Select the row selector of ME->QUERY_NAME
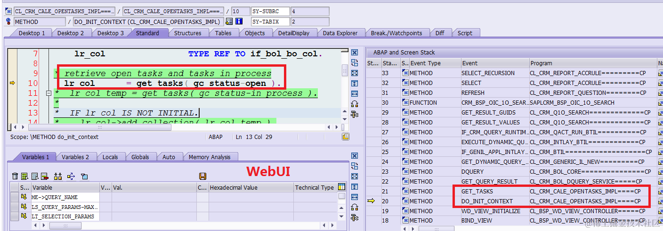 14,197
